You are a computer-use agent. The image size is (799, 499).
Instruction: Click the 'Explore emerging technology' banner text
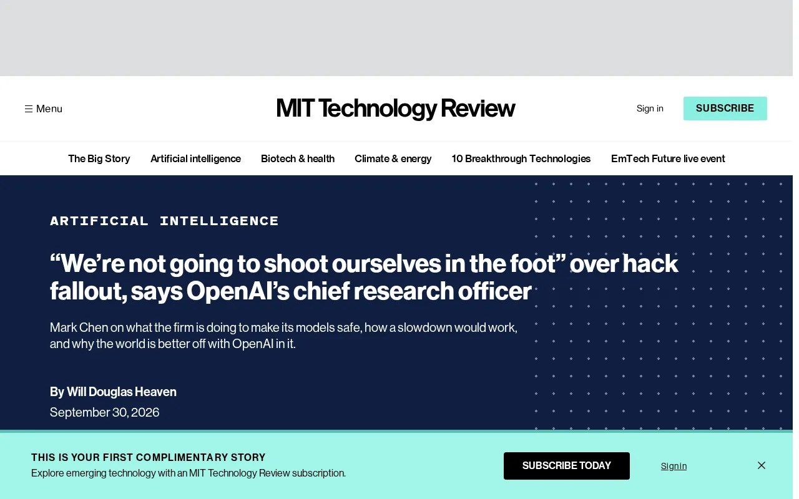[x=189, y=473]
